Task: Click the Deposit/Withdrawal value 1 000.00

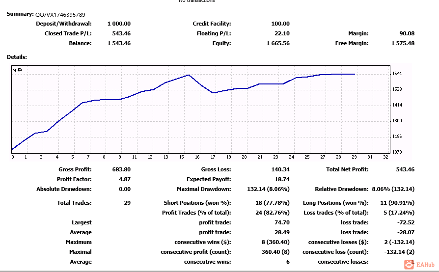Action: pos(119,24)
